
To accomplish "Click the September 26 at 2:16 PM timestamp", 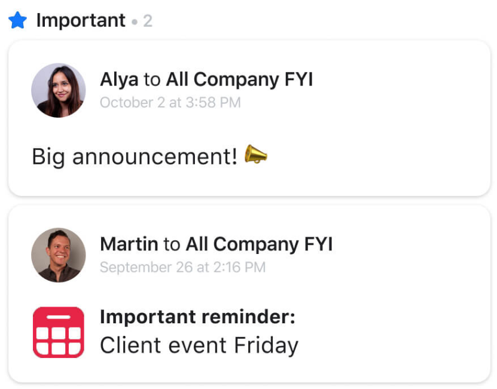I will 182,267.
